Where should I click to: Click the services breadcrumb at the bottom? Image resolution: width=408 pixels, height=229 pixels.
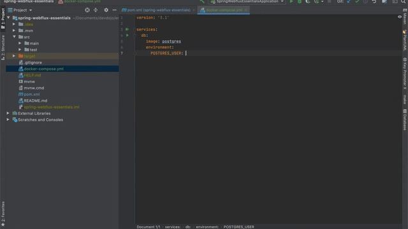click(173, 226)
